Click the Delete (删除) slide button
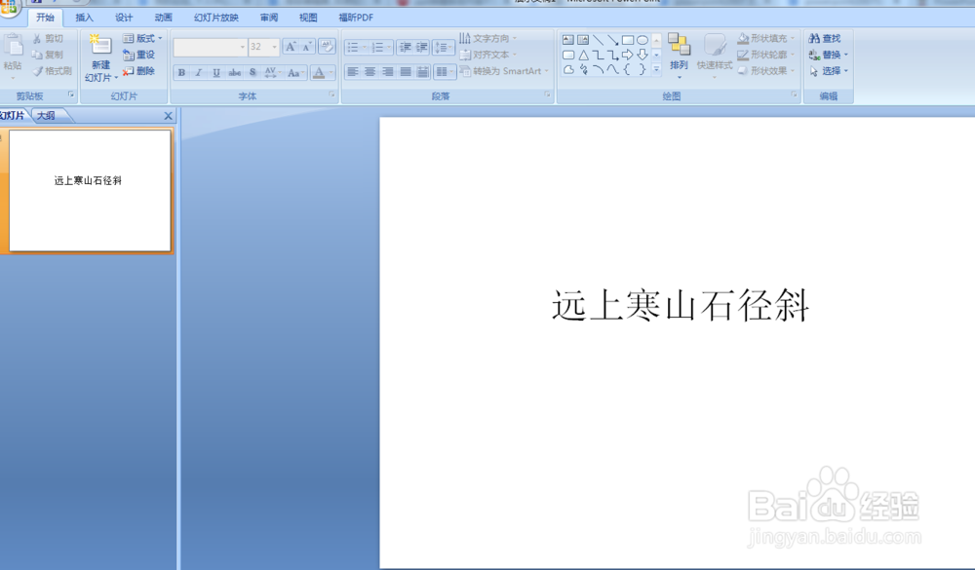Image resolution: width=975 pixels, height=570 pixels. point(138,71)
